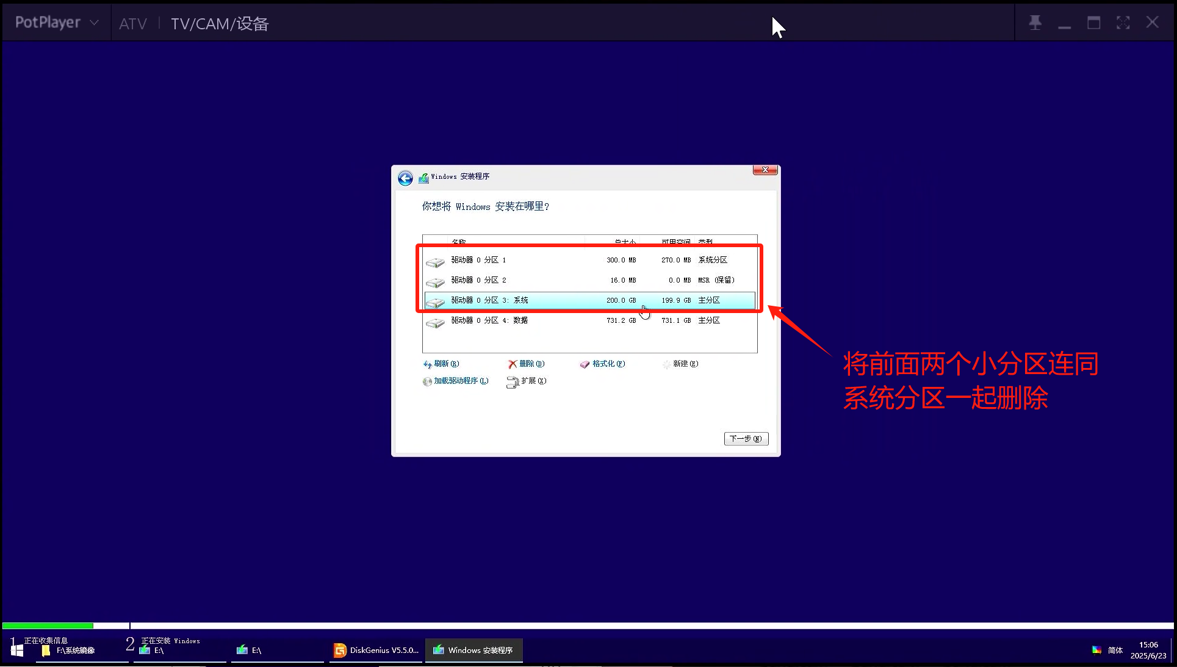The width and height of the screenshot is (1177, 667).
Task: Click the video seek progress bar
Action: coord(586,626)
